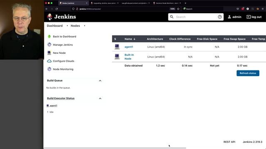Sort by the Free Swap Space column header

(234, 39)
